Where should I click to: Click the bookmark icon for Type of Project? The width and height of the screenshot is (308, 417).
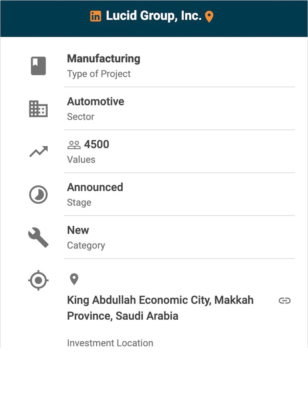tap(38, 66)
